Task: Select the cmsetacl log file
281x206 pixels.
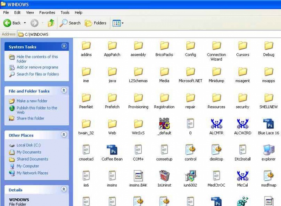Action: [86, 152]
